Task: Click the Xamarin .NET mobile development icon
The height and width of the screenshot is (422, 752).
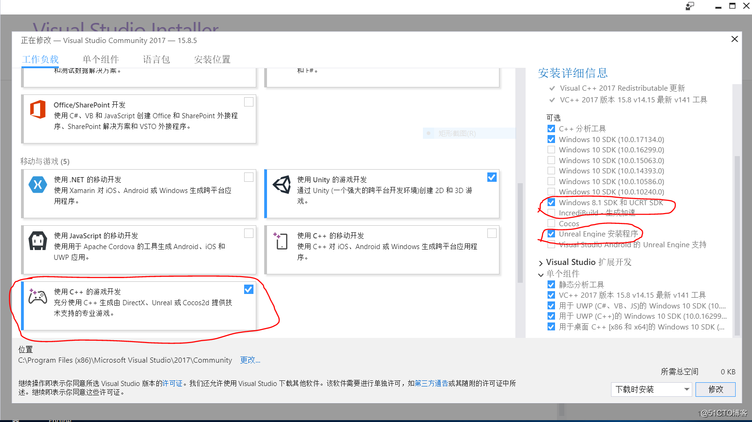Action: 38,185
